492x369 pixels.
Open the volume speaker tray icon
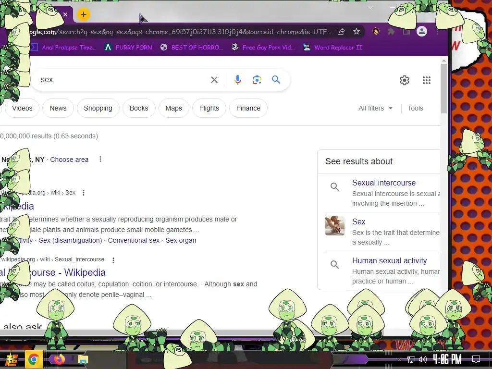(423, 359)
